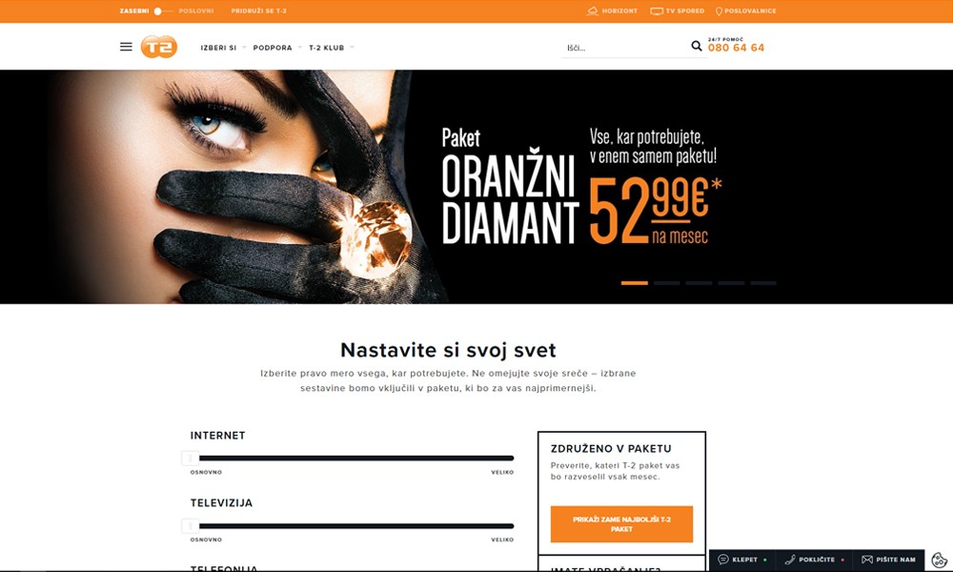Screen dimensions: 953x572
Task: Click Pokličite phone icon
Action: point(790,560)
